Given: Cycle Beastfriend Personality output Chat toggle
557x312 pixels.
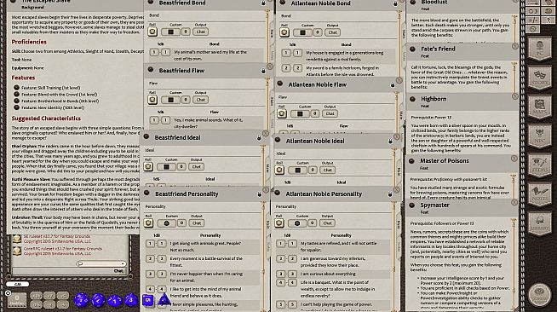Looking at the screenshot, I should tap(197, 222).
